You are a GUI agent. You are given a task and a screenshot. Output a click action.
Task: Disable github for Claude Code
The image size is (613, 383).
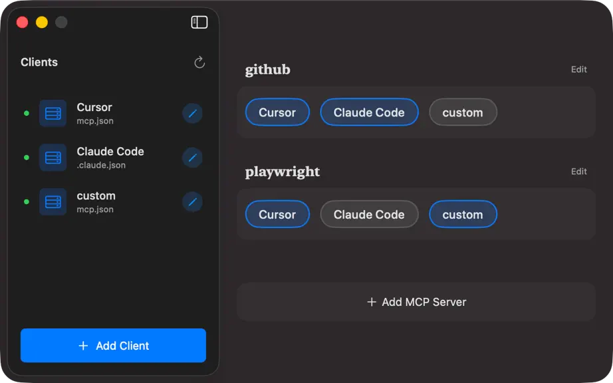(369, 112)
